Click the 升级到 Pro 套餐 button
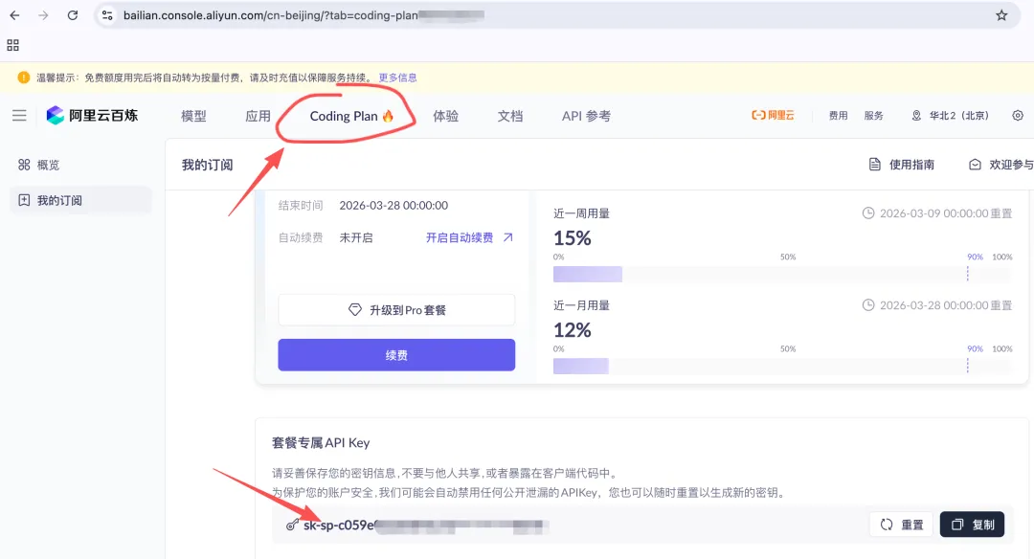This screenshot has width=1034, height=559. point(396,310)
